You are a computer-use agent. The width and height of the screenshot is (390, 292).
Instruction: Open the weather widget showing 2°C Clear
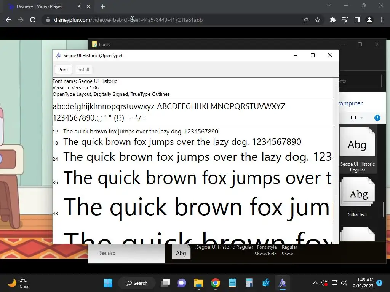(19, 283)
